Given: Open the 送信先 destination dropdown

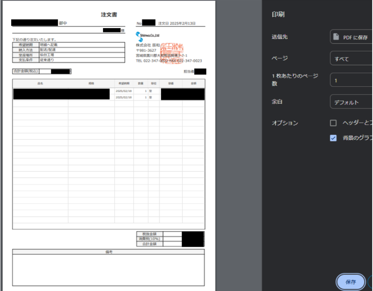Looking at the screenshot, I should [351, 37].
